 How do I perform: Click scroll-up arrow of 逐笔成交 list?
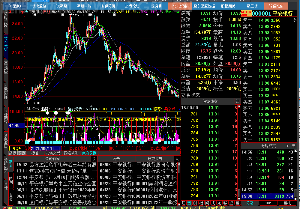point(239,106)
